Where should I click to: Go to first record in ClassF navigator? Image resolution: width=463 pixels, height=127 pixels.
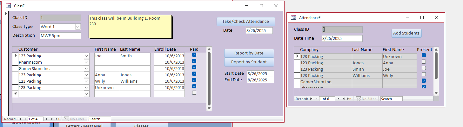click(x=19, y=119)
